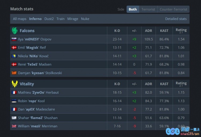Click the Vitality bee logo icon
This screenshot has width=201, height=137.
click(15, 84)
